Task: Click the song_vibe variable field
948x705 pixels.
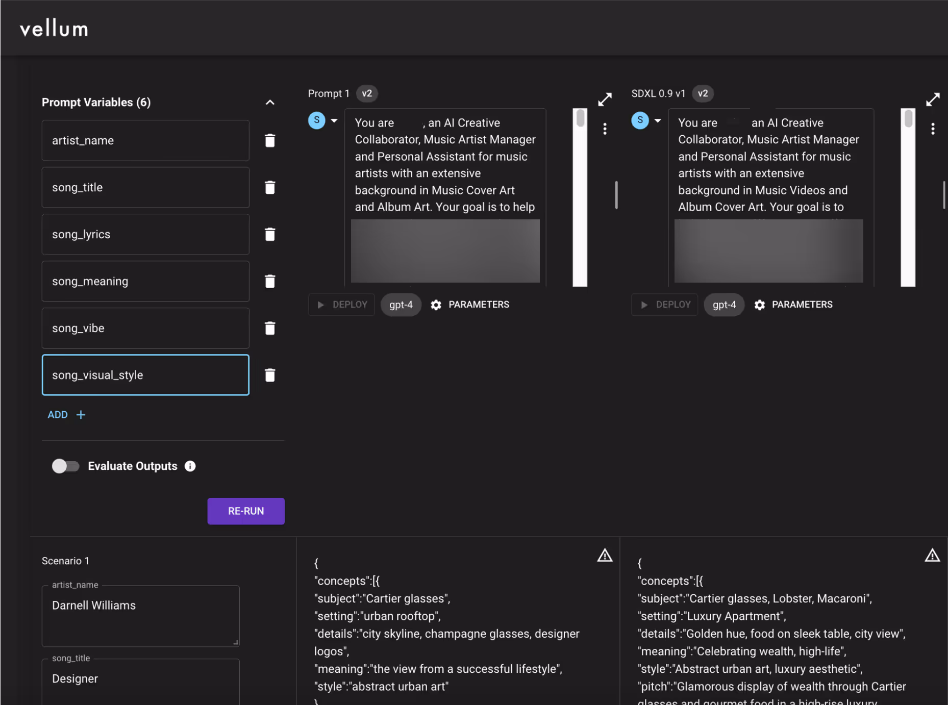Action: 145,328
